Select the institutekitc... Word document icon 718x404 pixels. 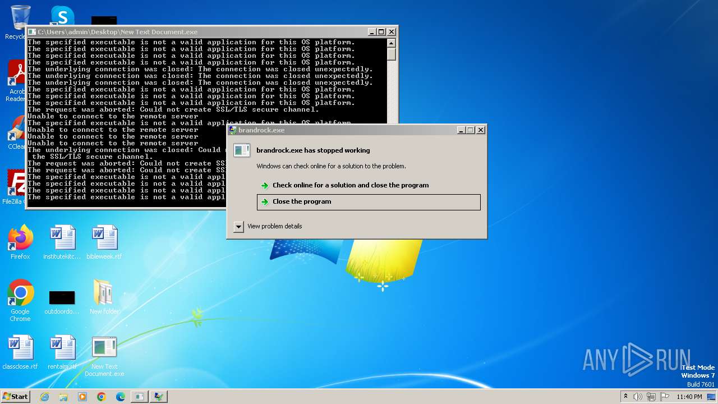[62, 242]
